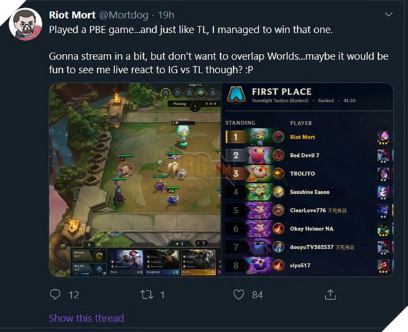This screenshot has height=332, width=408.
Task: Select the Gangplank champion shop card
Action: point(163,262)
